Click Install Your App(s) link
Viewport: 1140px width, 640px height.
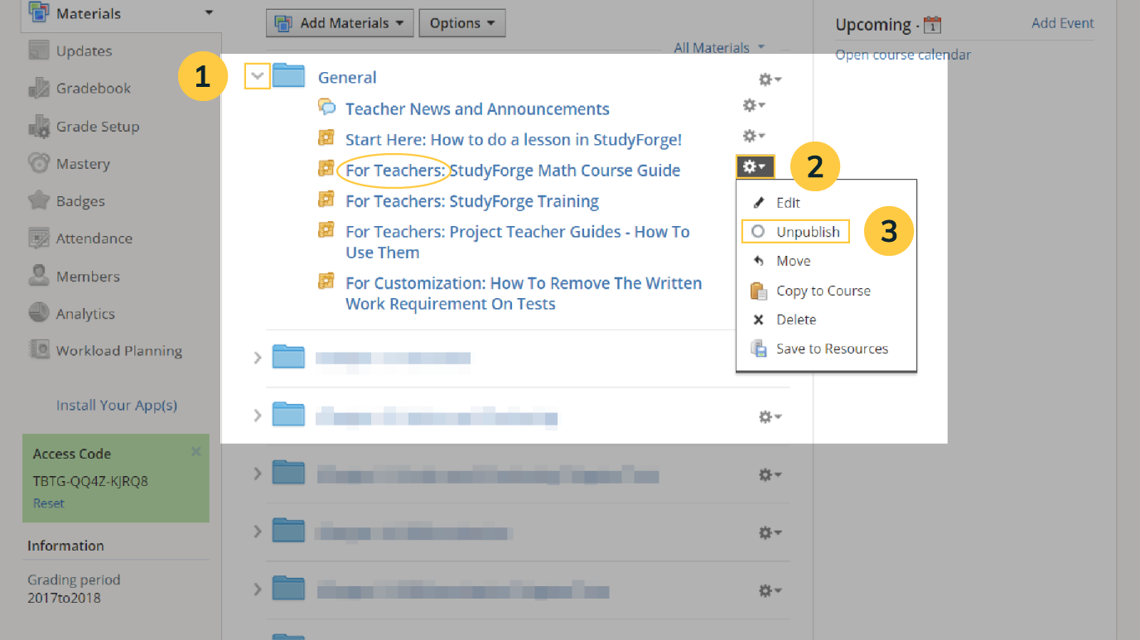coord(117,405)
